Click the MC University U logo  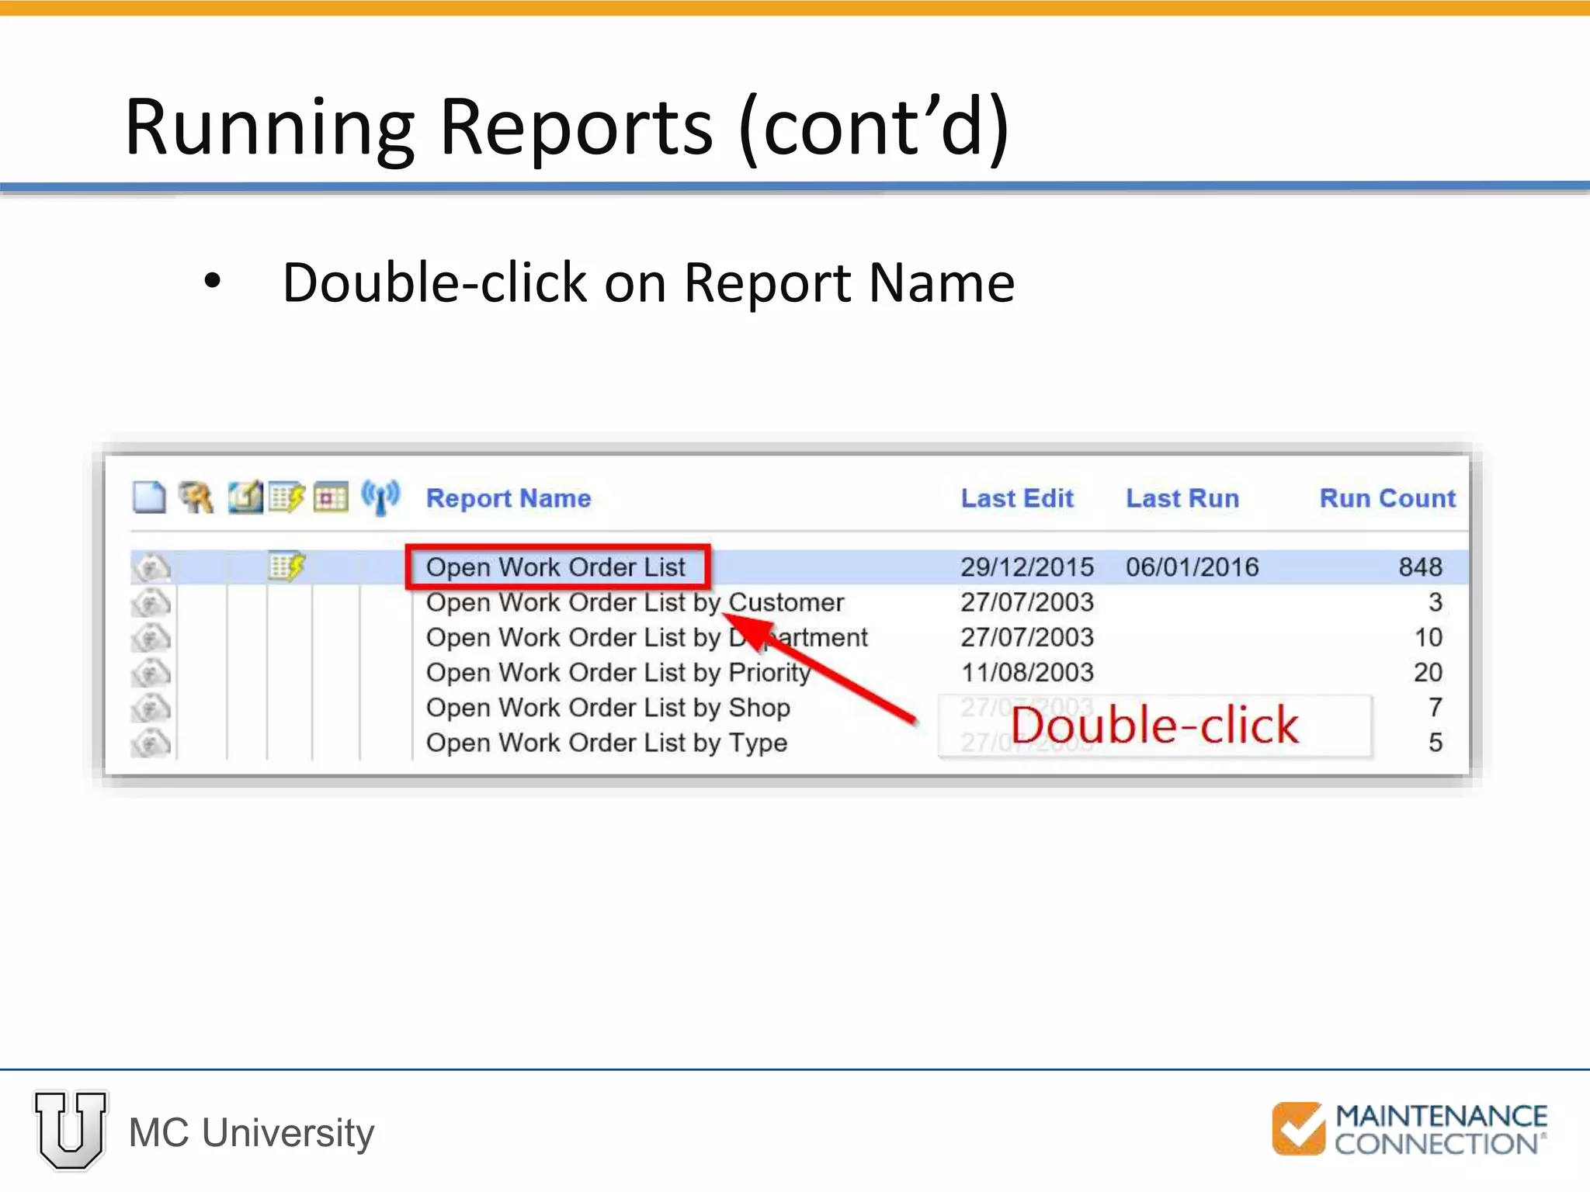pos(71,1131)
